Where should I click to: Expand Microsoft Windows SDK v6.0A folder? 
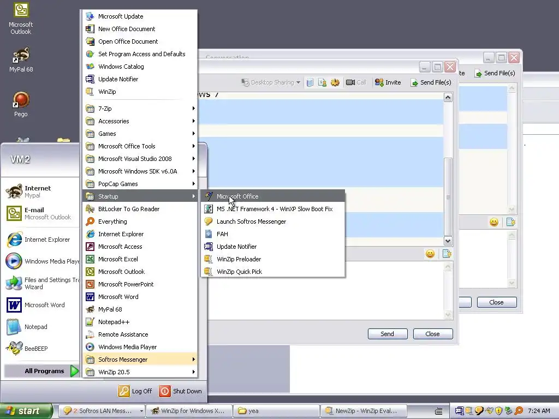140,171
